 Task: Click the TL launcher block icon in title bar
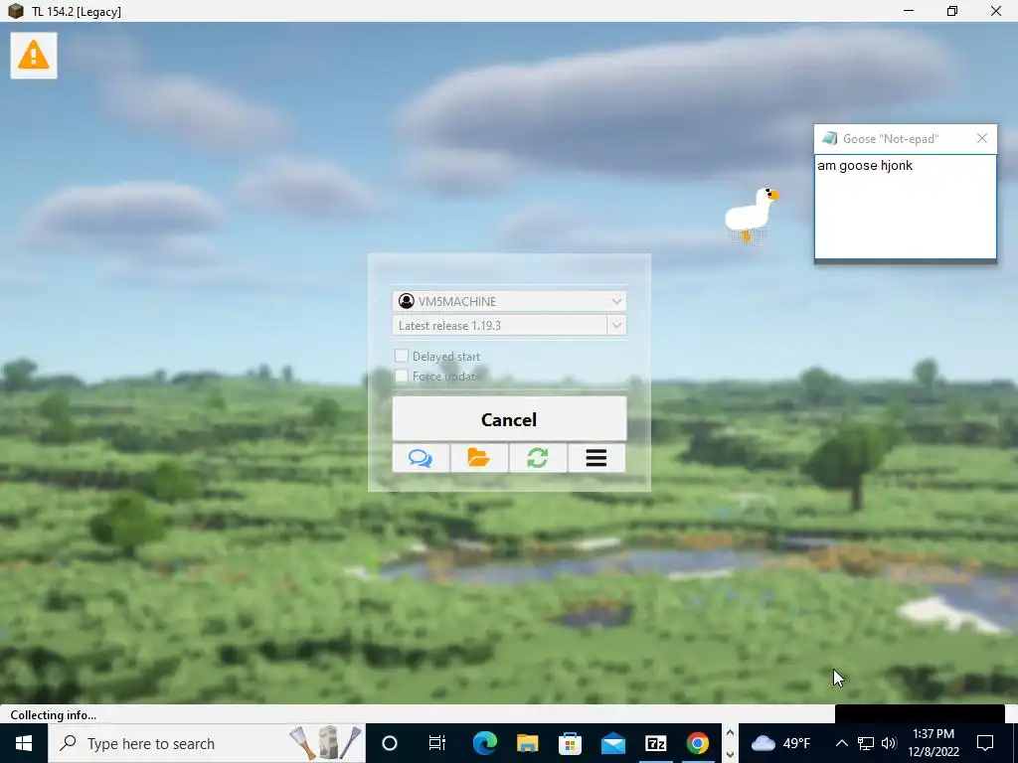pyautogui.click(x=16, y=11)
